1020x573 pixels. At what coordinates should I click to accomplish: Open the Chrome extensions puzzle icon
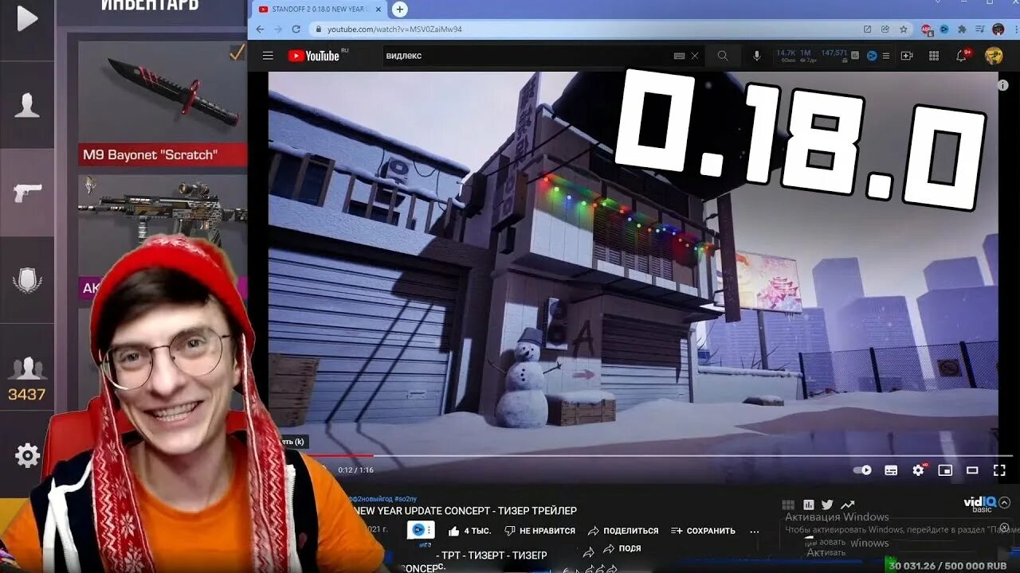pyautogui.click(x=962, y=29)
